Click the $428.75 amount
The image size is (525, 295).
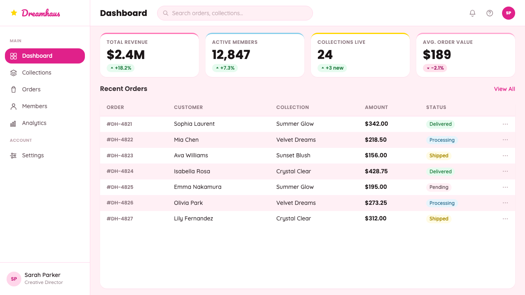coord(376,171)
